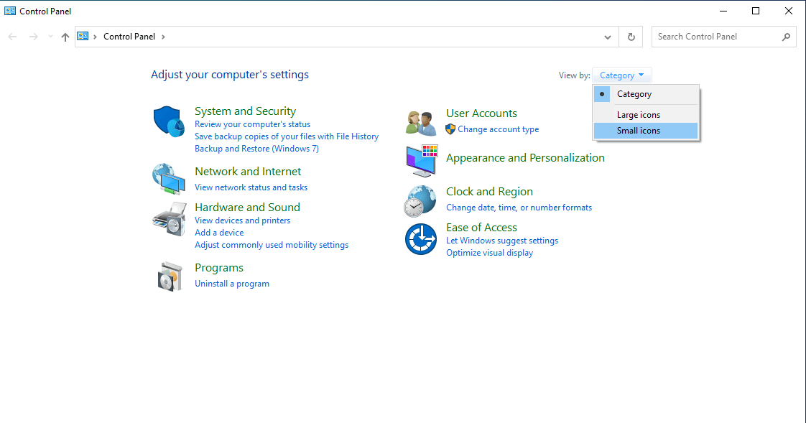Click the Control Panel title bar icon
This screenshot has height=423, width=806.
pyautogui.click(x=10, y=11)
